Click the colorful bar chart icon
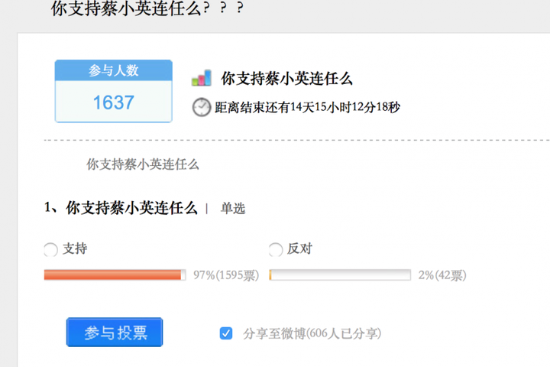 202,78
